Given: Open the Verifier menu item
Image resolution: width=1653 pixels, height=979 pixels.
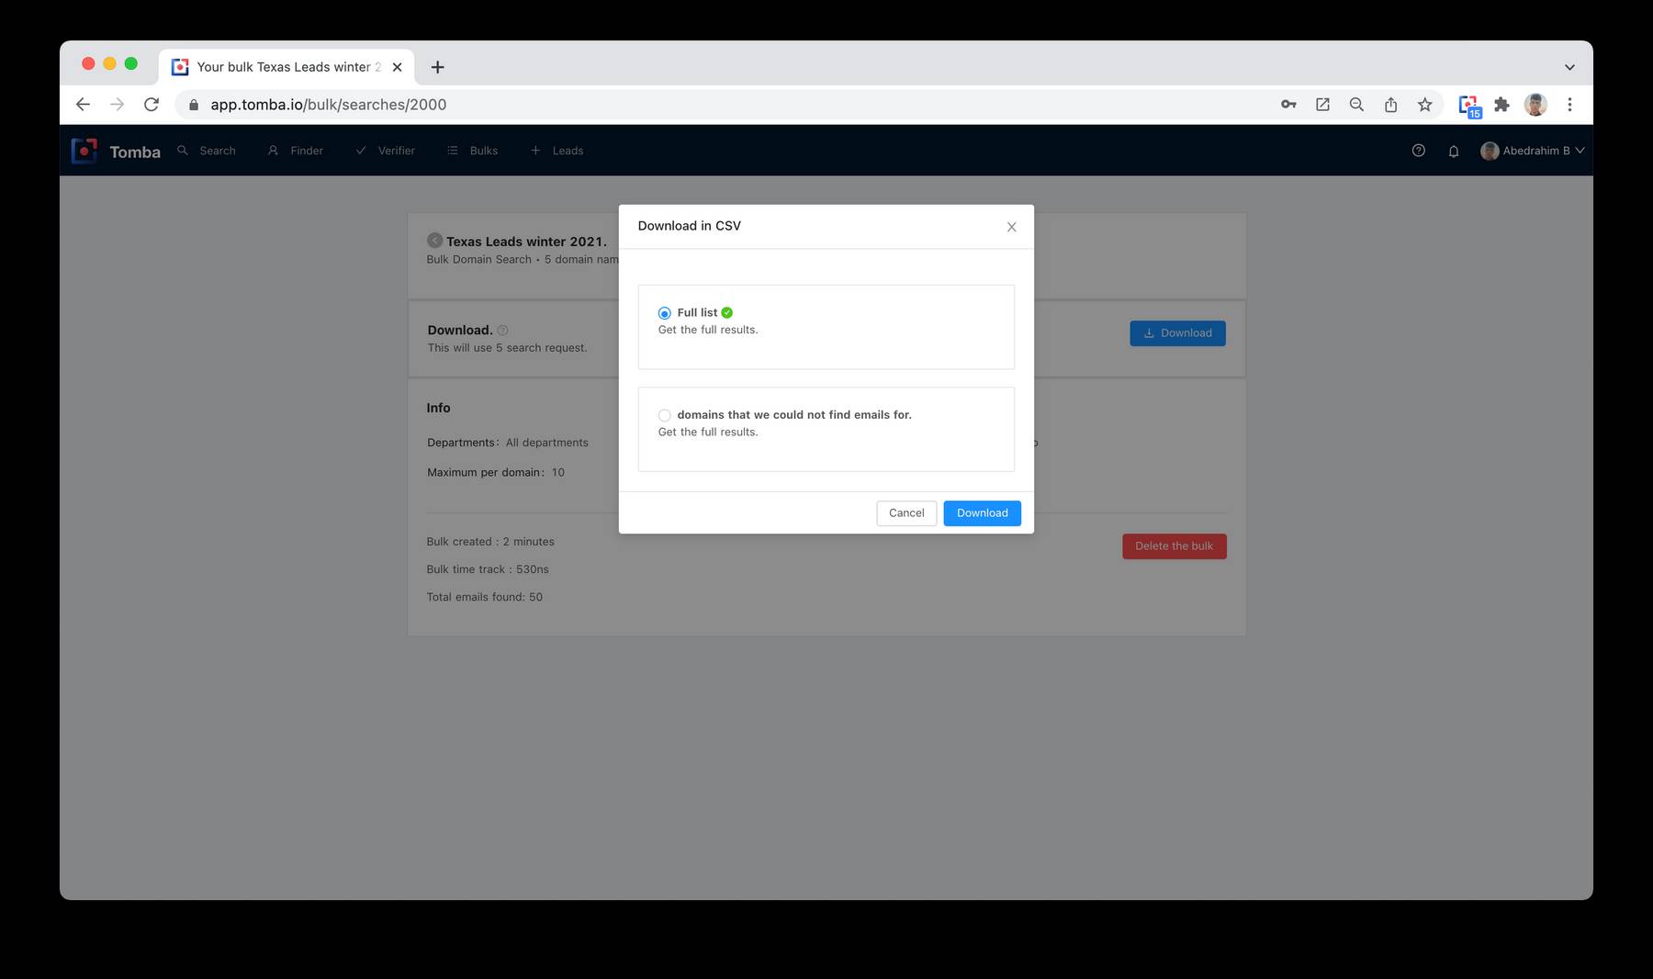Looking at the screenshot, I should [x=385, y=151].
